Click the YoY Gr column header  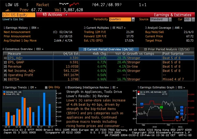pyautogui.click(x=117, y=54)
